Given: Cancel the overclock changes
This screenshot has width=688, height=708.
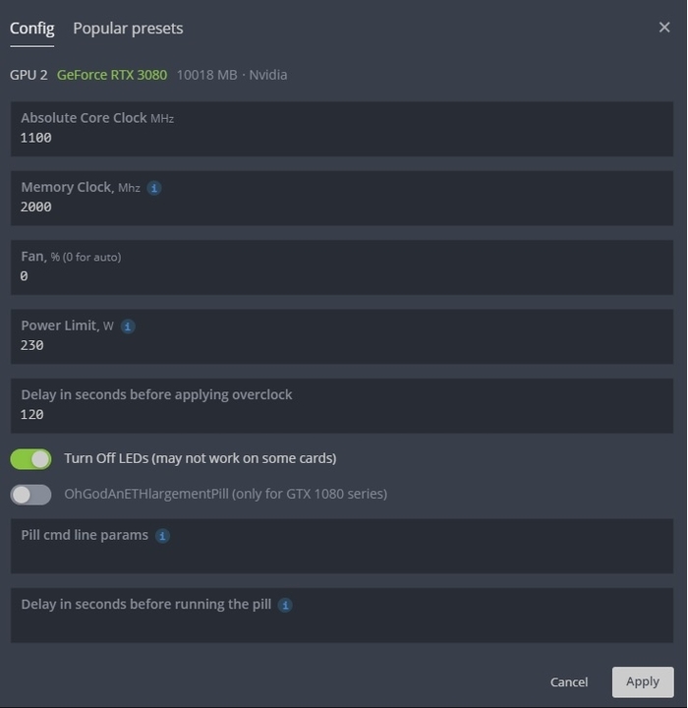Looking at the screenshot, I should (x=569, y=681).
